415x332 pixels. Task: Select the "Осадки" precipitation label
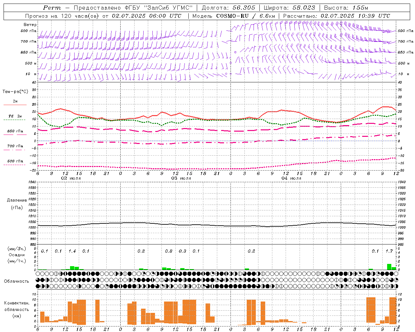(17, 255)
